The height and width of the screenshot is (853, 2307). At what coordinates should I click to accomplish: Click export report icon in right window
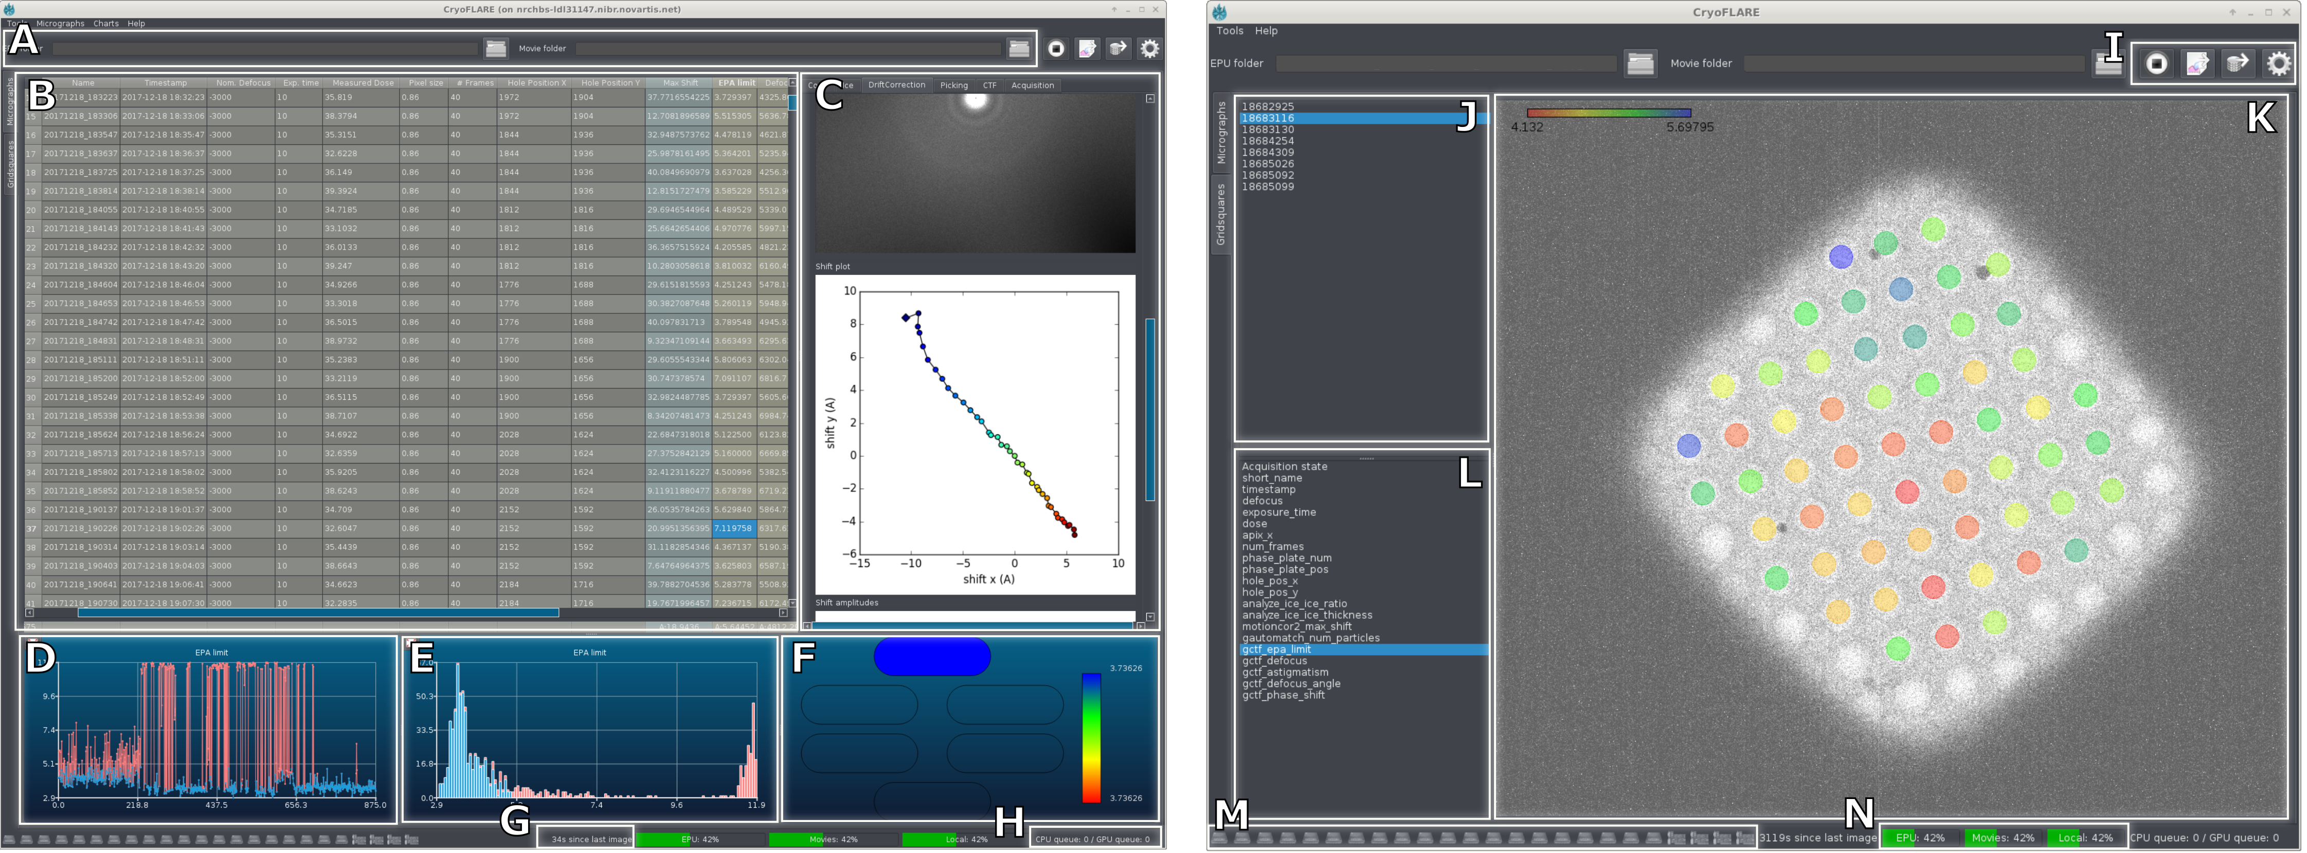coord(2197,64)
